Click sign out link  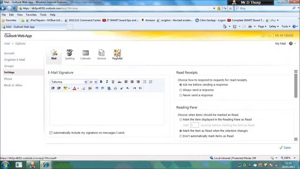(x=266, y=36)
